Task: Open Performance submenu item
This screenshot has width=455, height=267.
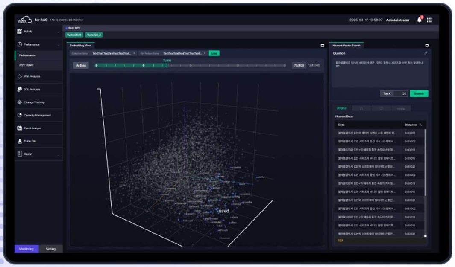Action: pos(28,55)
